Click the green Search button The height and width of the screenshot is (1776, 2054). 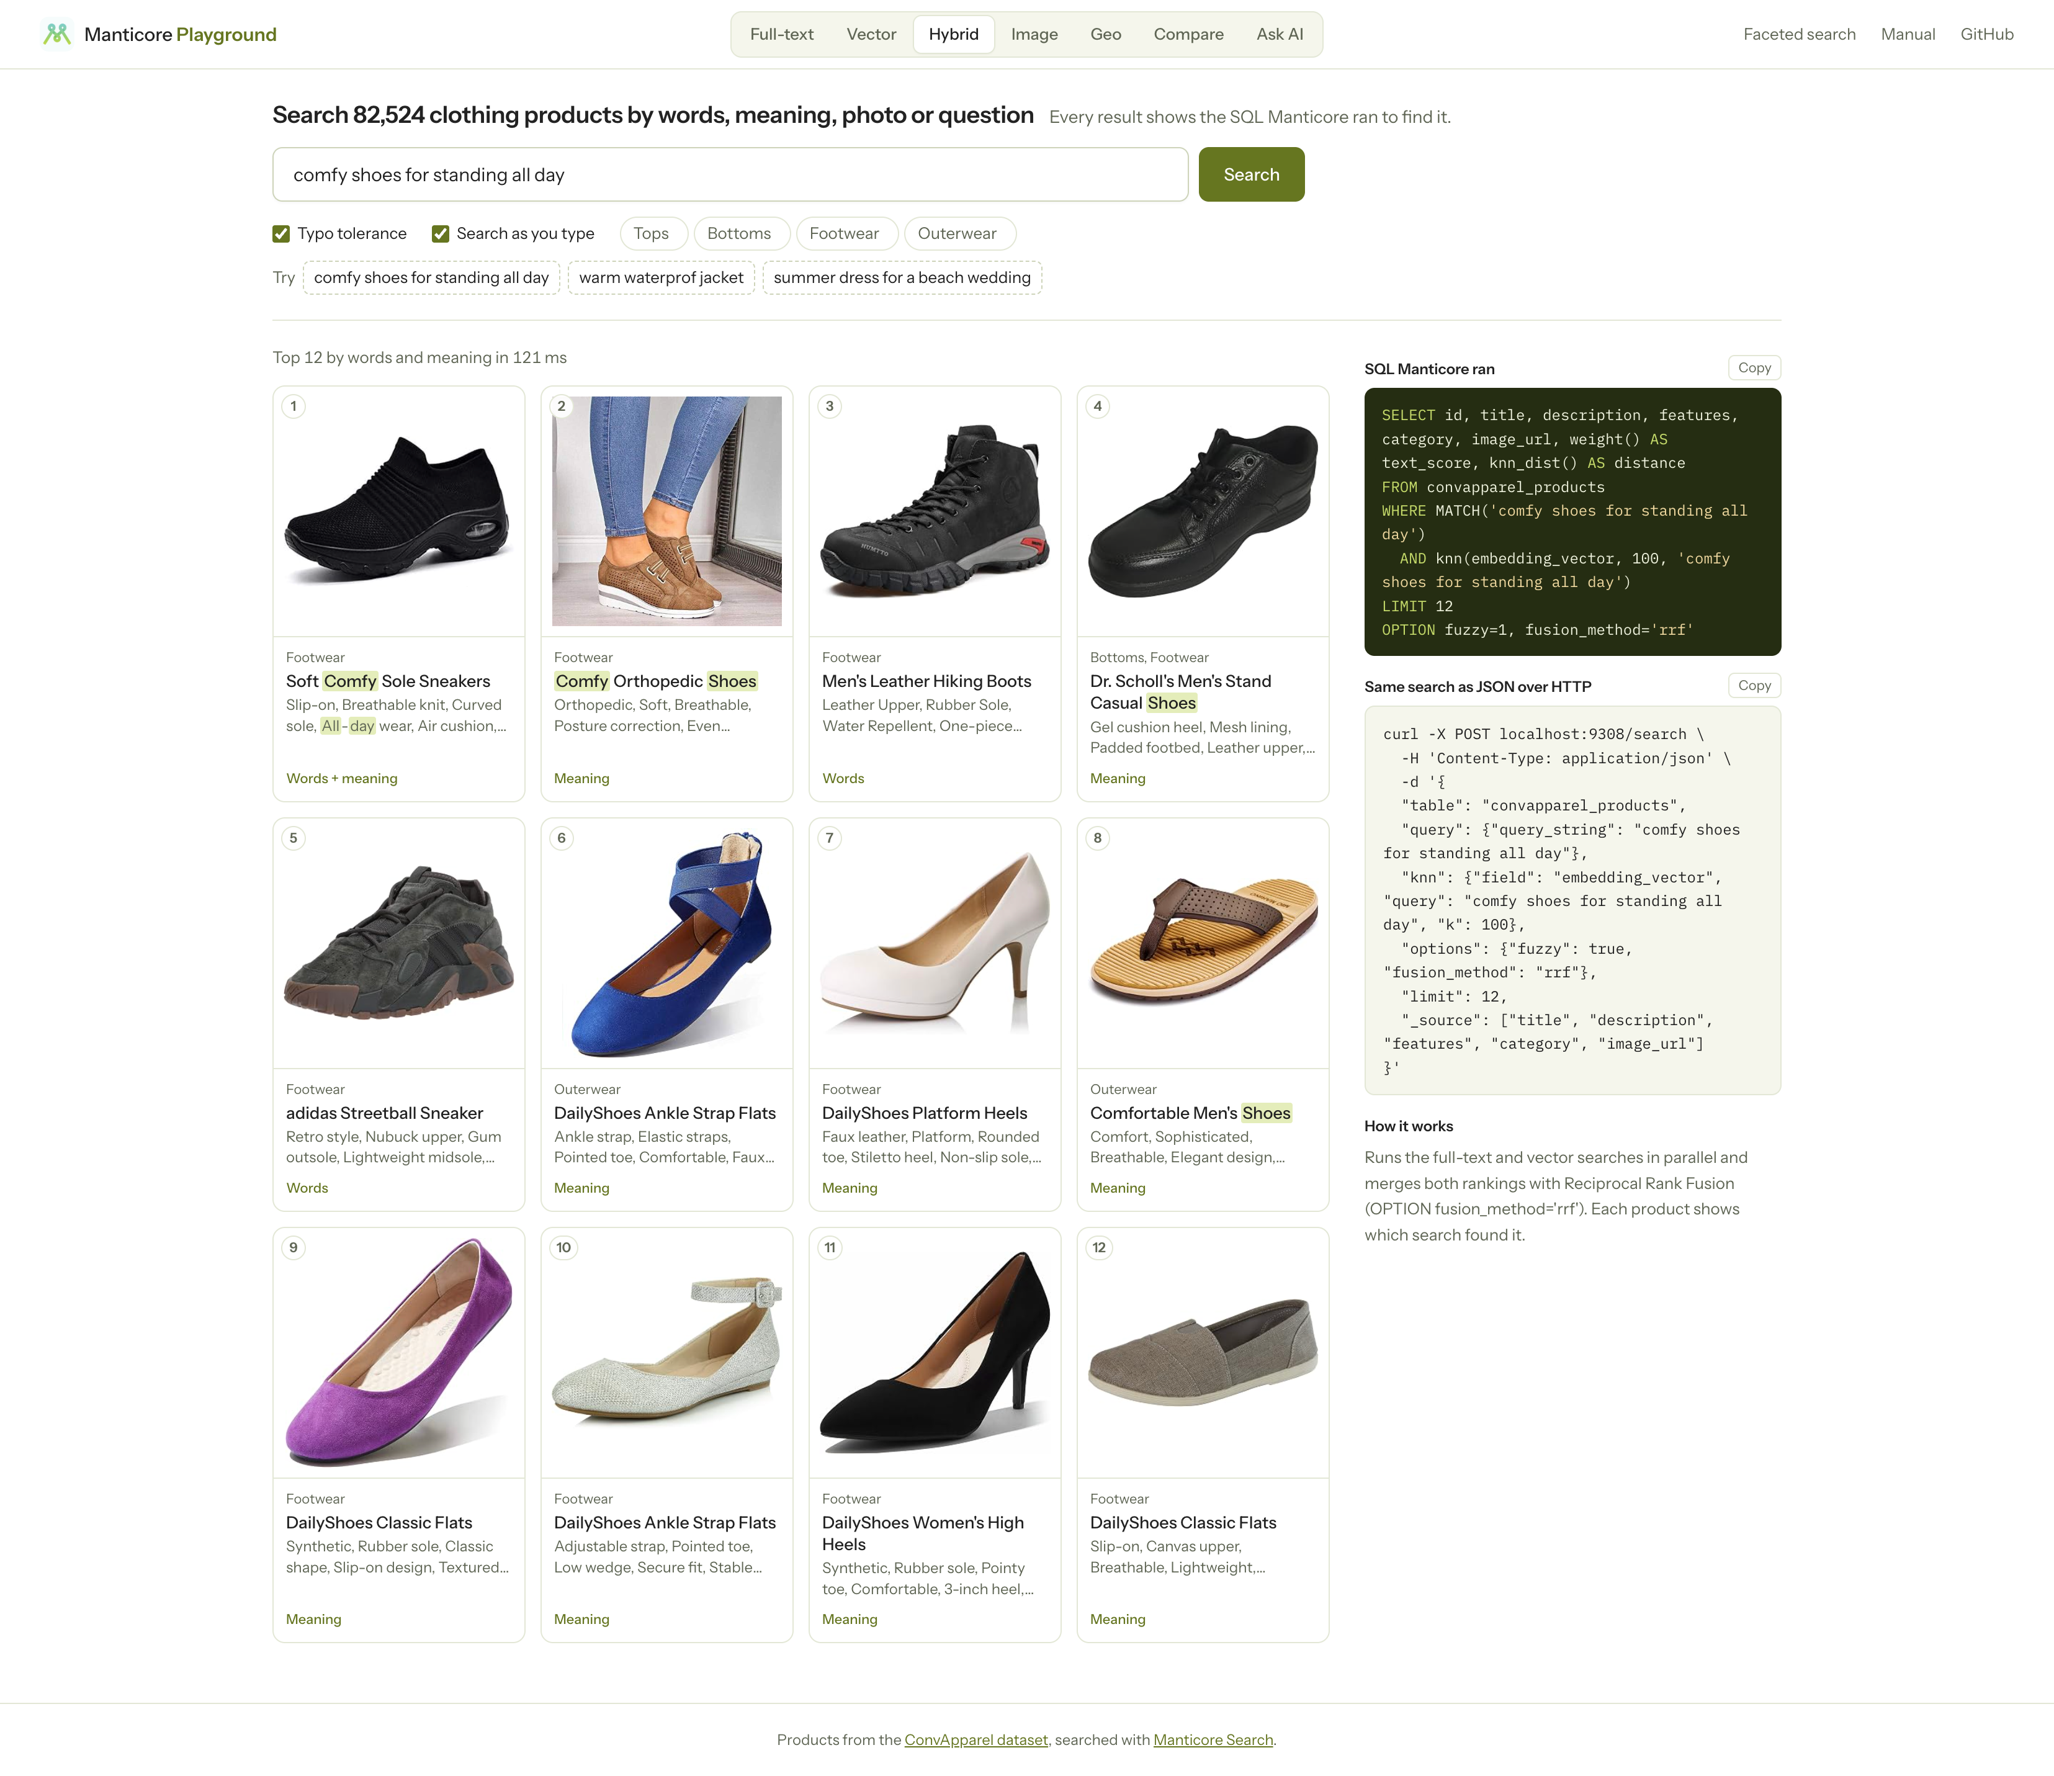pos(1251,174)
